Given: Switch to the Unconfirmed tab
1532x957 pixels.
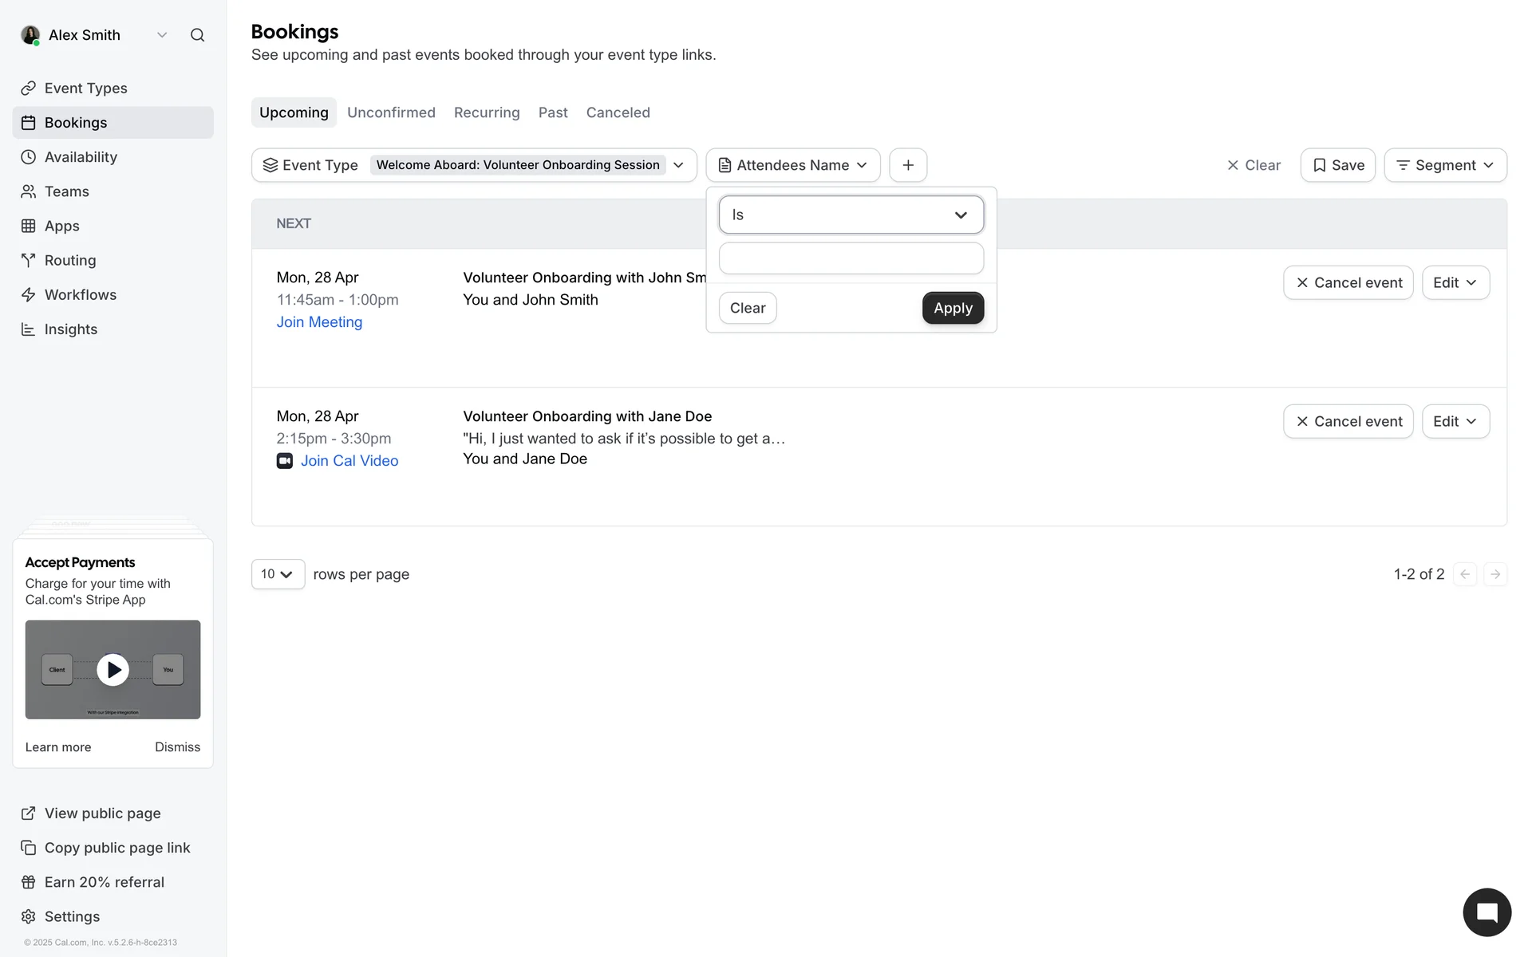Looking at the screenshot, I should 391,112.
